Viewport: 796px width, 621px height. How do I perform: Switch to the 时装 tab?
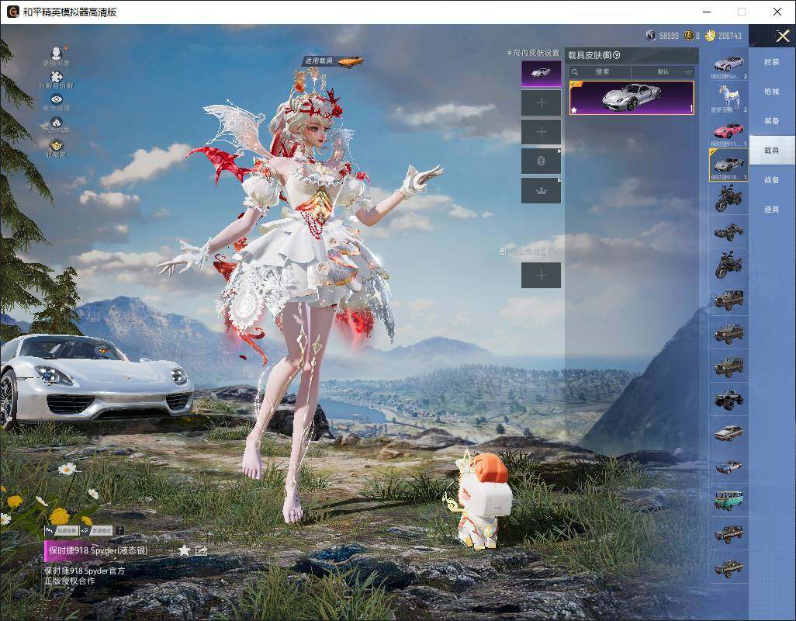tap(772, 62)
